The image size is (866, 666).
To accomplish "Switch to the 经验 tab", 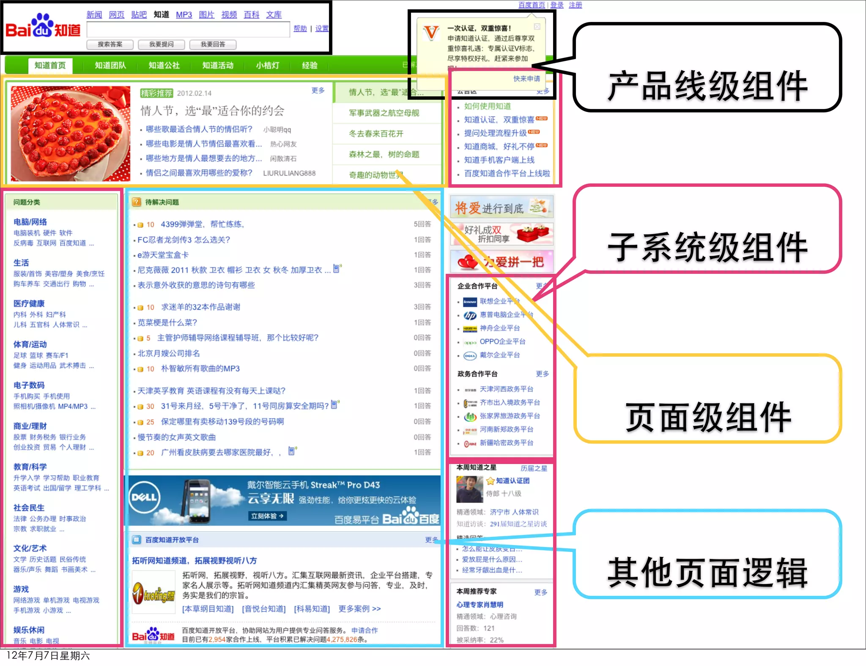I will point(310,65).
